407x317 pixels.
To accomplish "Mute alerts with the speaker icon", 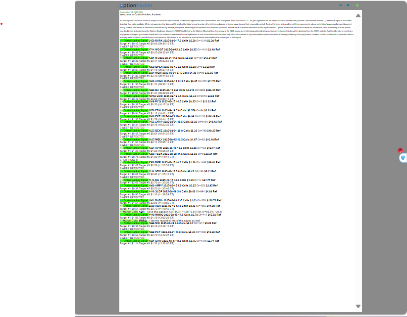I will point(340,5).
